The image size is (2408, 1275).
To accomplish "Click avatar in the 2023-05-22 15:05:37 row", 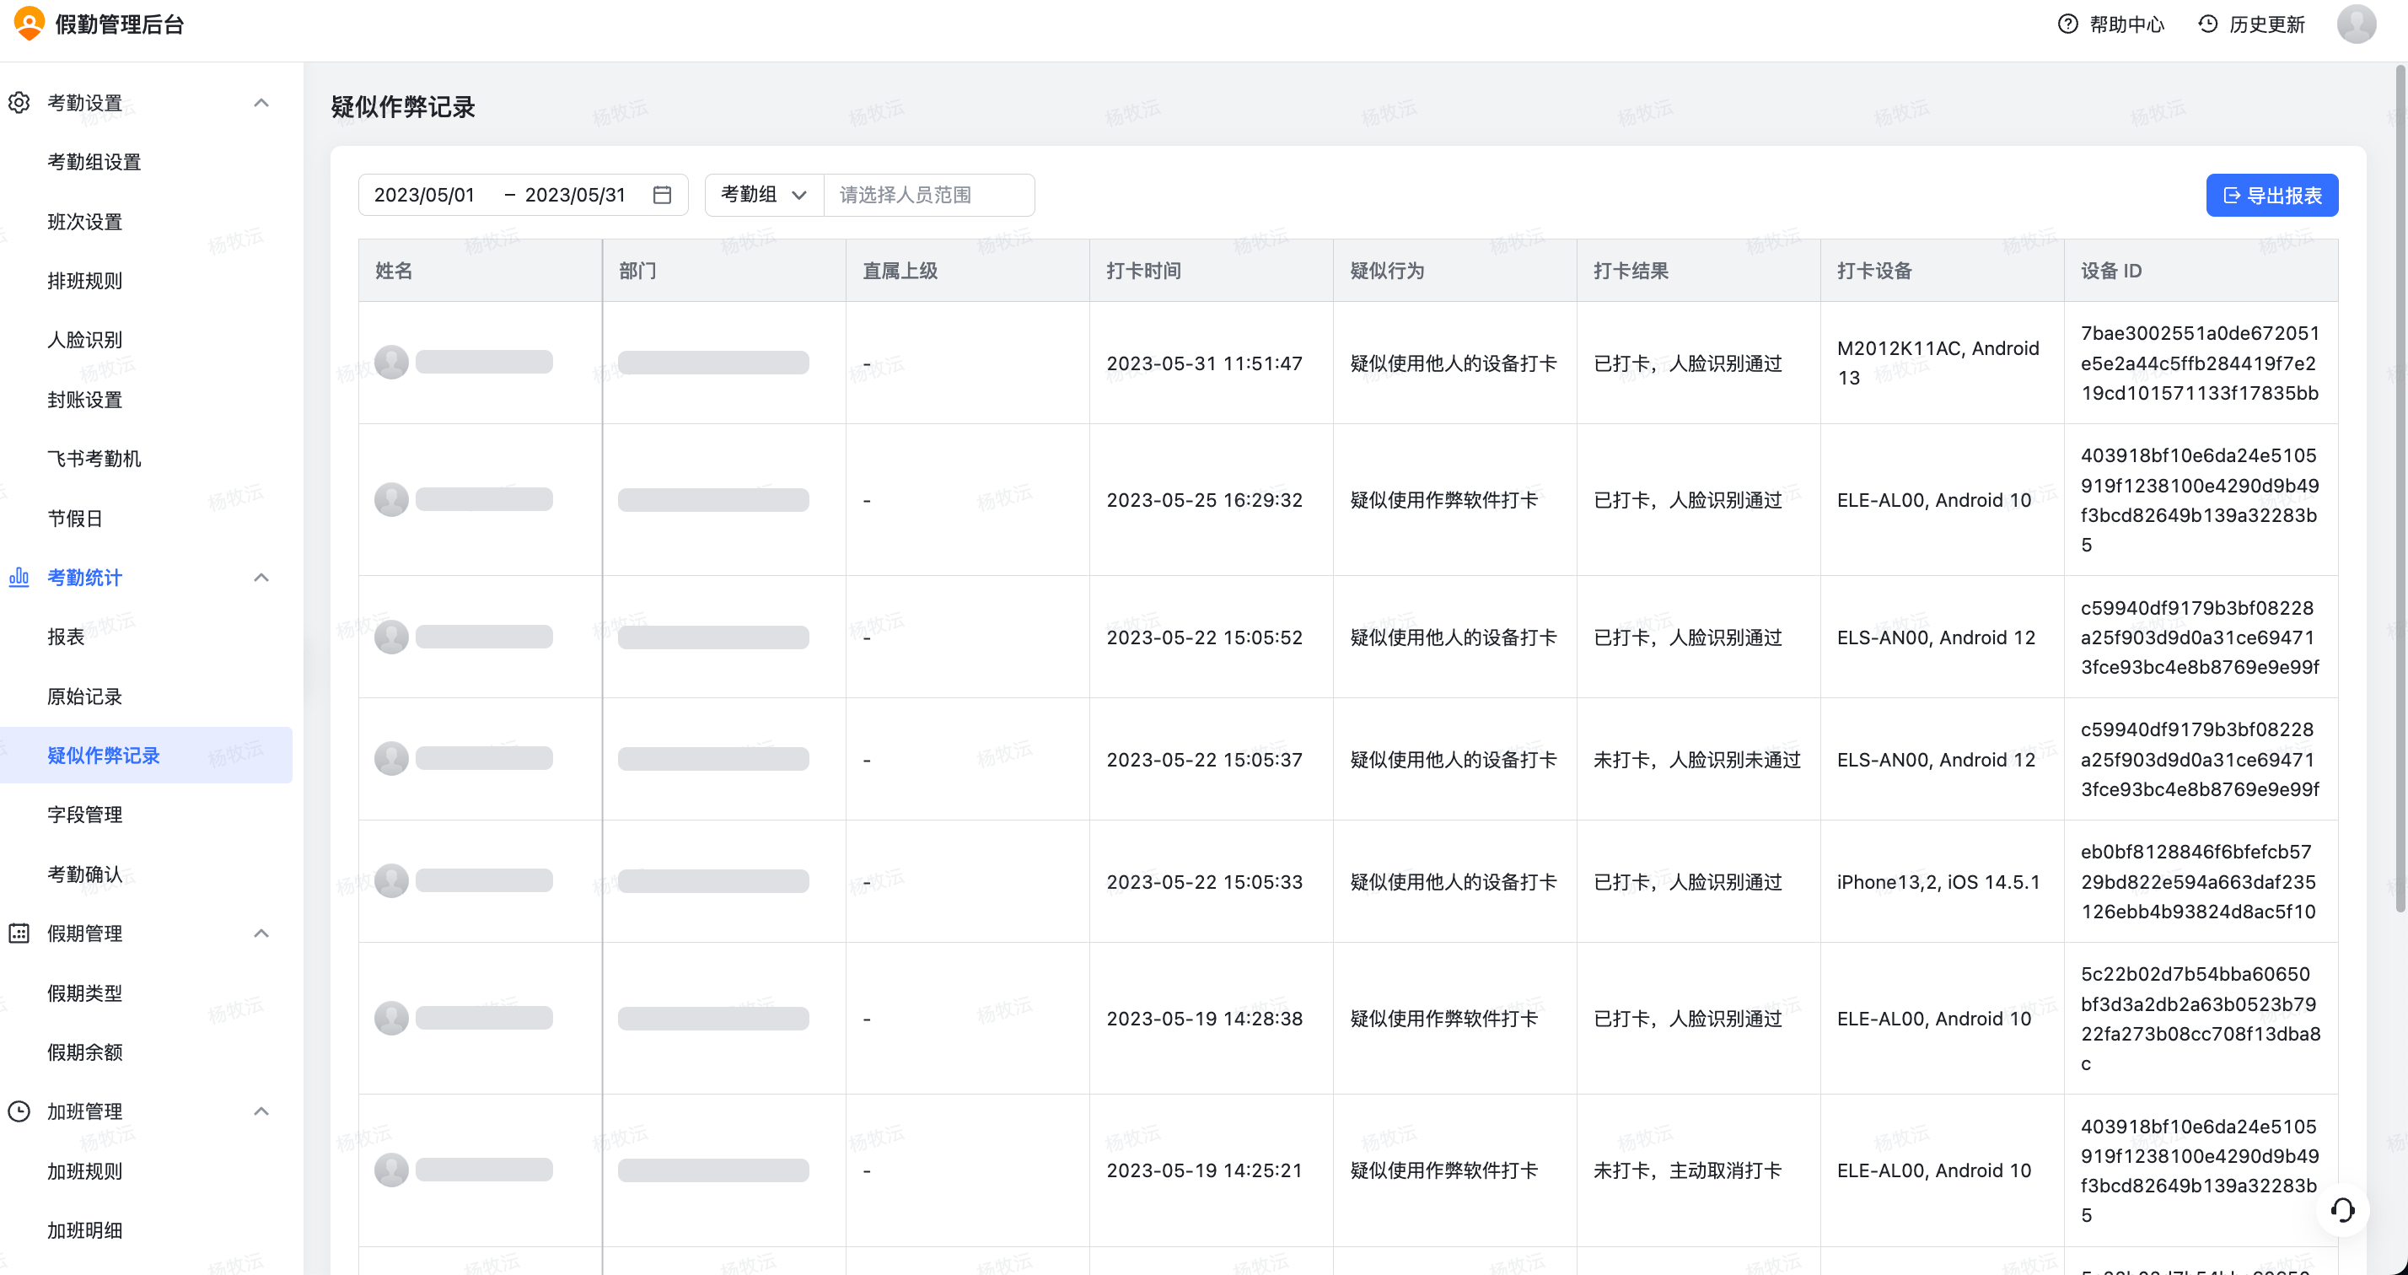I will click(392, 759).
